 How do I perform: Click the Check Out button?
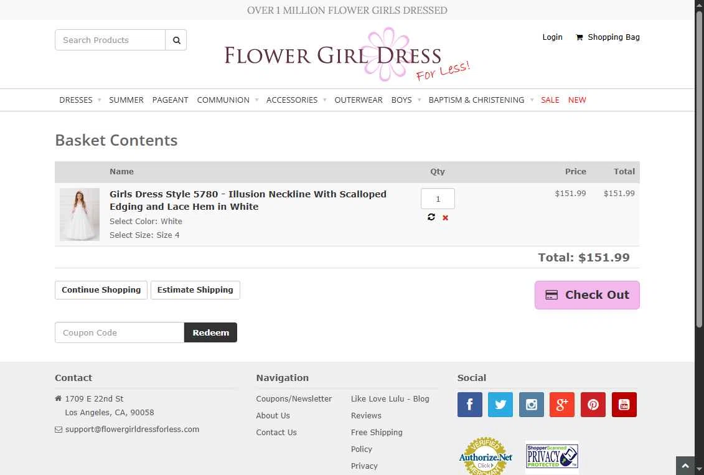click(x=587, y=295)
